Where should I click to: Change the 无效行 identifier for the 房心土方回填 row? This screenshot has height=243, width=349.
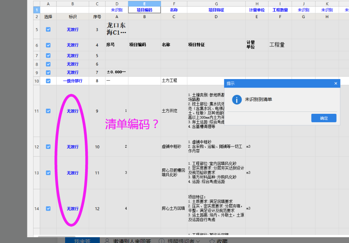pos(72,209)
